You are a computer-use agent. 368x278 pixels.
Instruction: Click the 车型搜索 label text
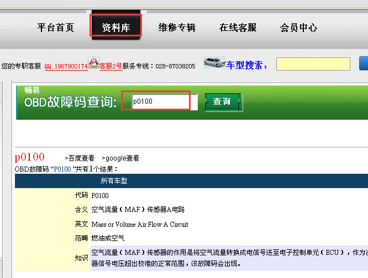point(246,65)
